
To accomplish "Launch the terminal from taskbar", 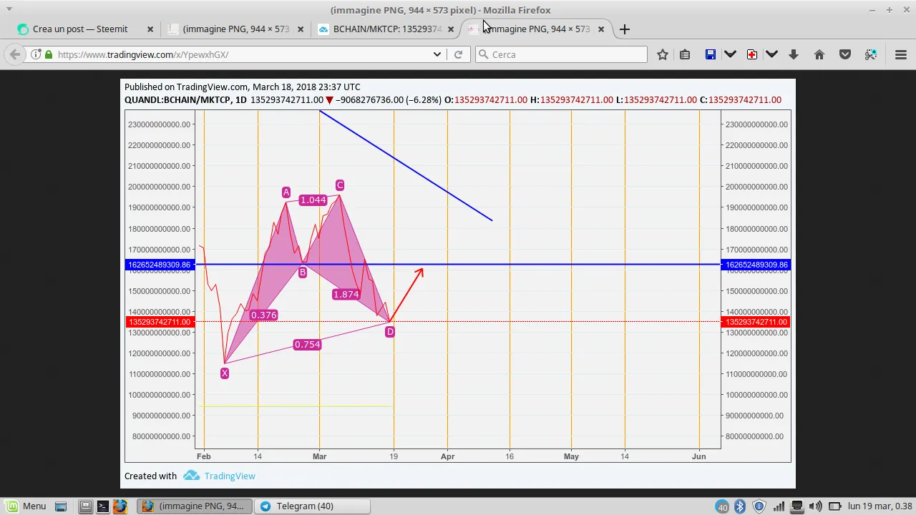I will pyautogui.click(x=102, y=506).
